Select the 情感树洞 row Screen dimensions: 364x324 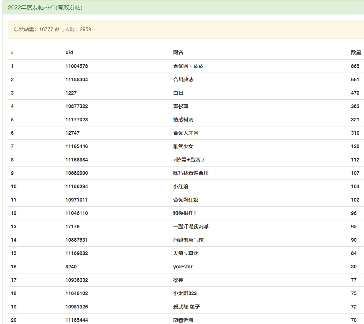coord(183,120)
